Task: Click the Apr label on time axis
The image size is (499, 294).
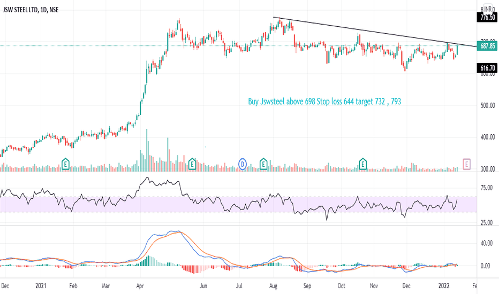Action: coord(140,286)
